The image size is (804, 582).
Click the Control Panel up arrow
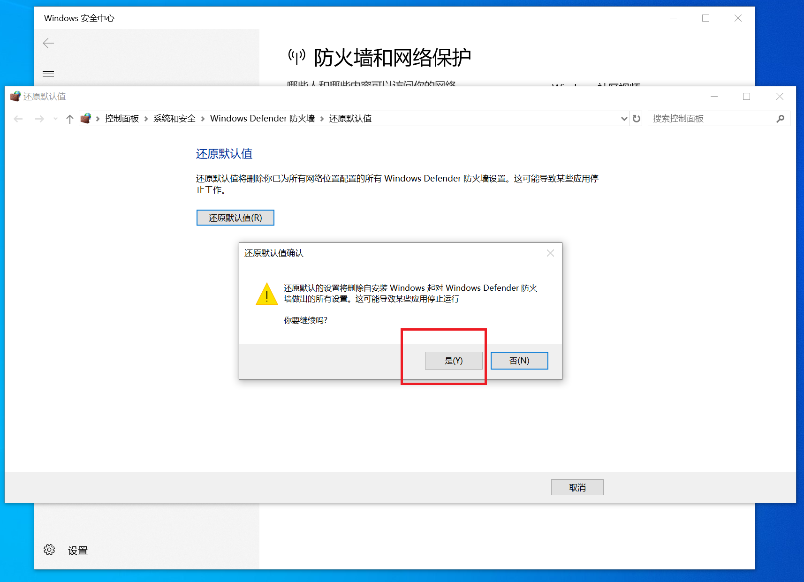pos(70,119)
